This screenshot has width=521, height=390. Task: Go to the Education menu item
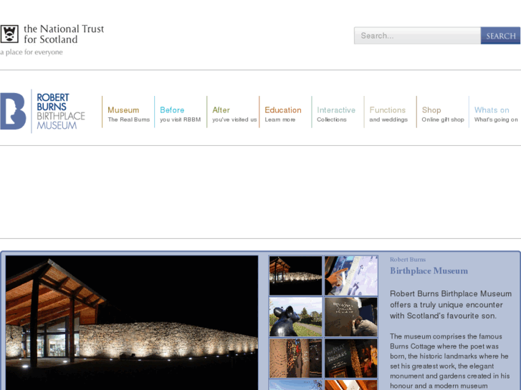[283, 114]
